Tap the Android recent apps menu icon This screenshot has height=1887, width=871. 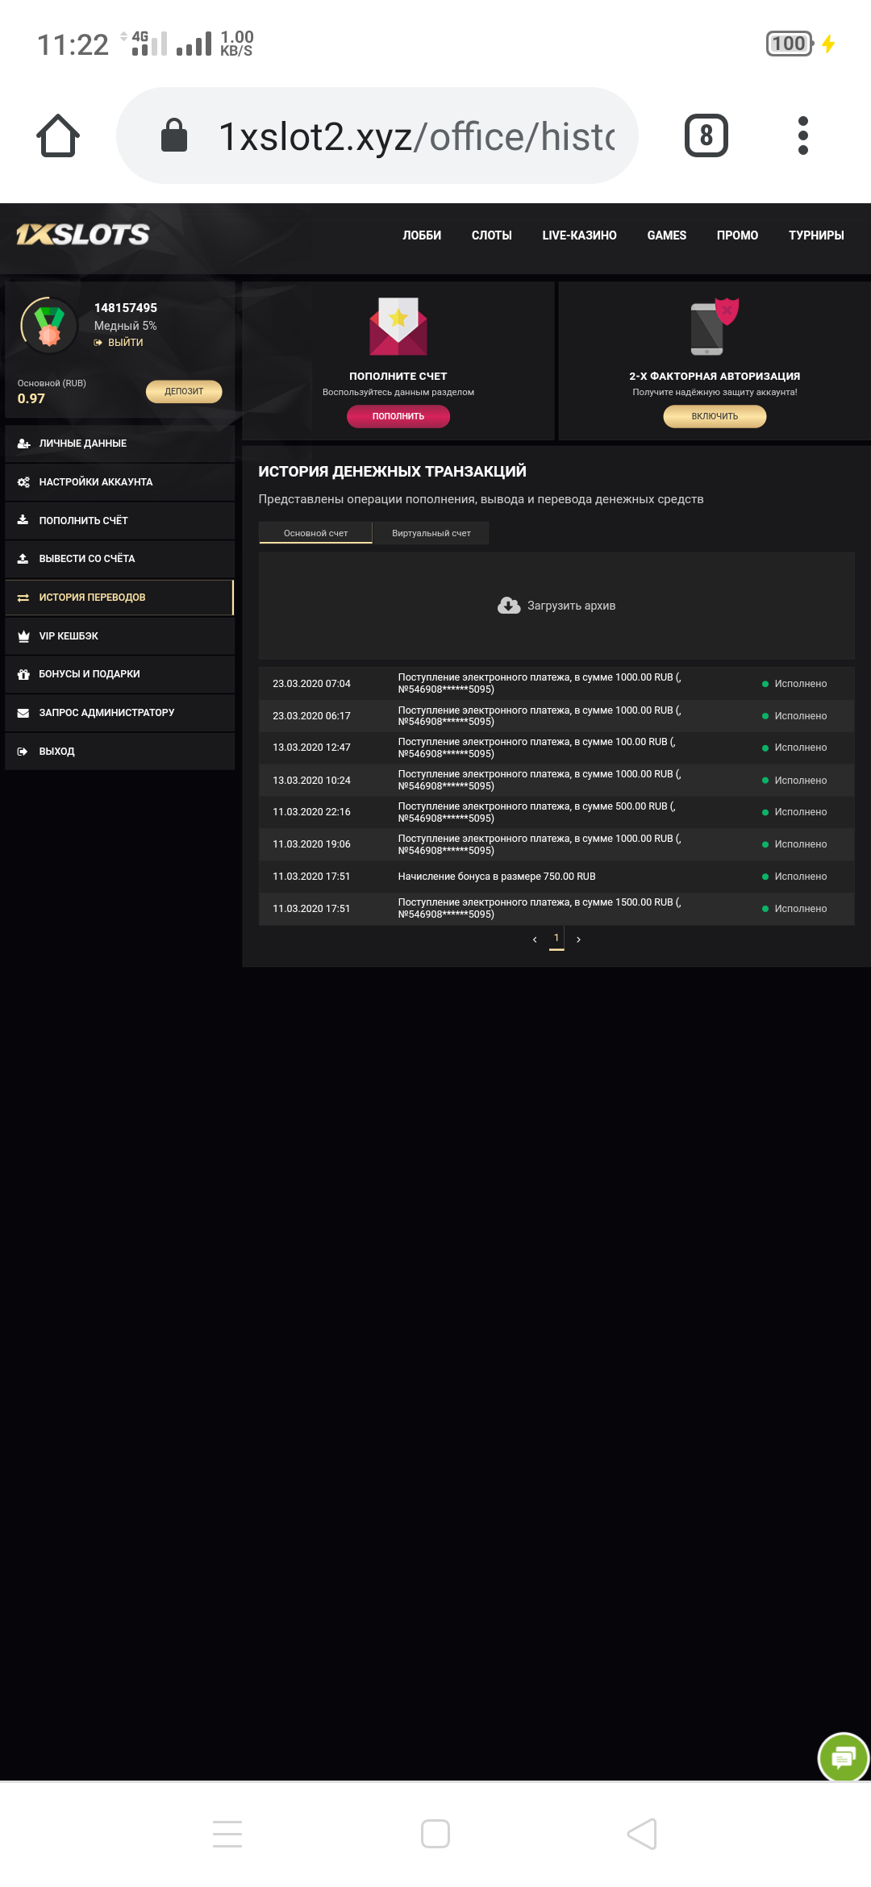[227, 1834]
